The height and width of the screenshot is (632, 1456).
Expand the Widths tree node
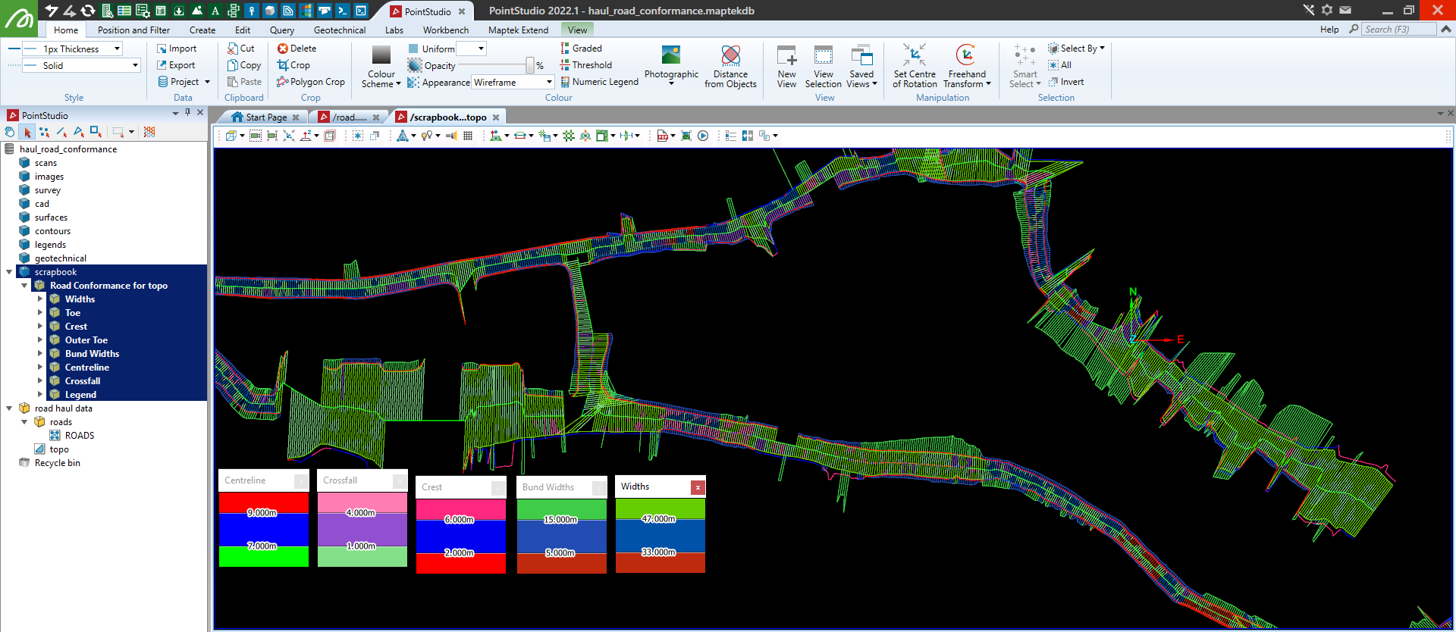tap(40, 299)
